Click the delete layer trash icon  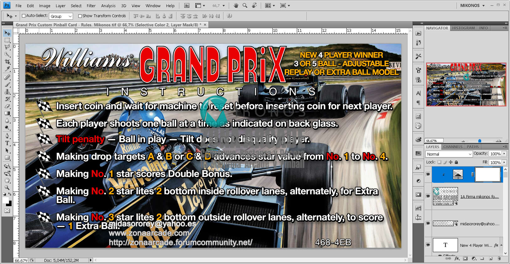pos(499,259)
